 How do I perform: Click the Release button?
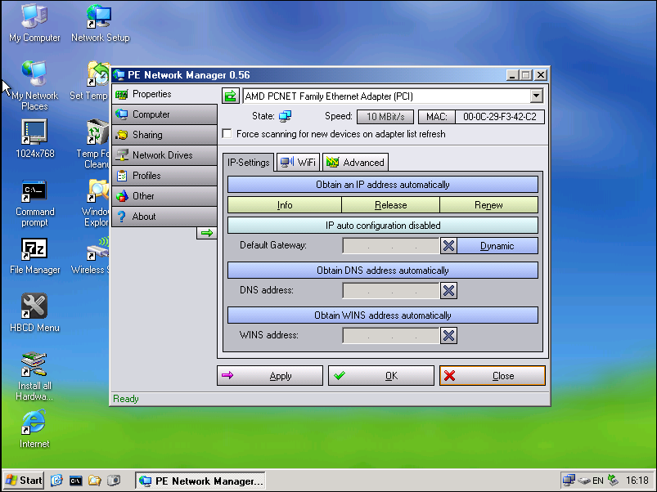click(390, 205)
